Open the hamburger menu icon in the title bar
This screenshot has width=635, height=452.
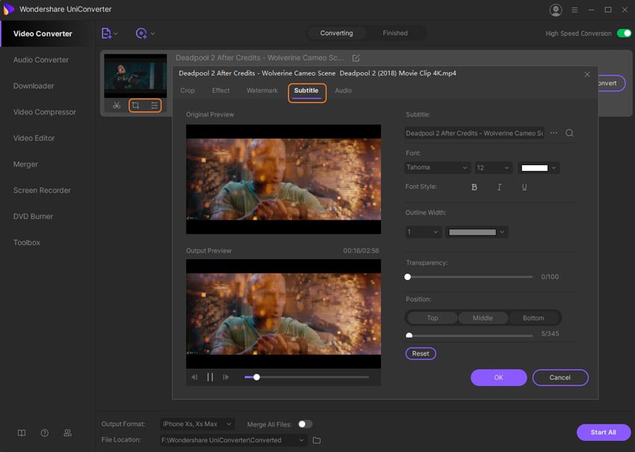coord(574,10)
